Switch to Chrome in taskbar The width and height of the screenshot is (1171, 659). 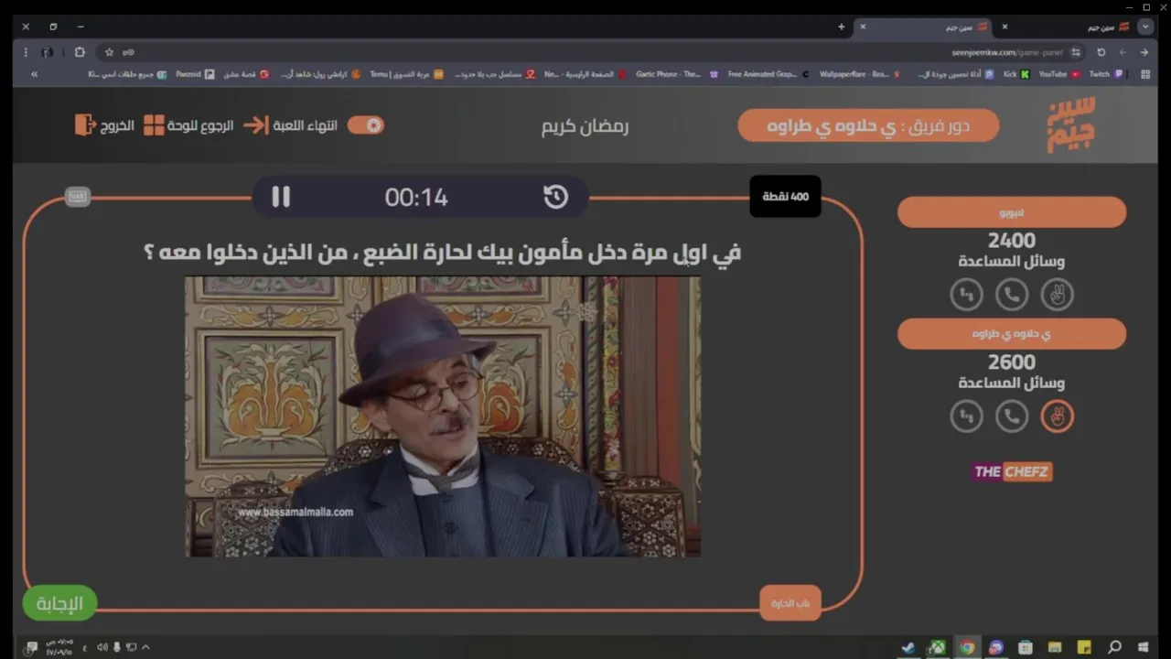tap(967, 647)
